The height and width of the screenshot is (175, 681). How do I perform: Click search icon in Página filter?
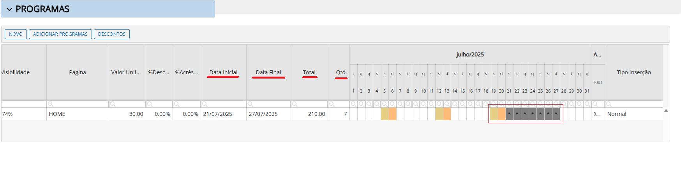[51, 104]
